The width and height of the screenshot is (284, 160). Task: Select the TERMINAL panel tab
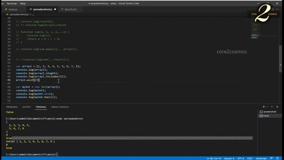pos(41,107)
